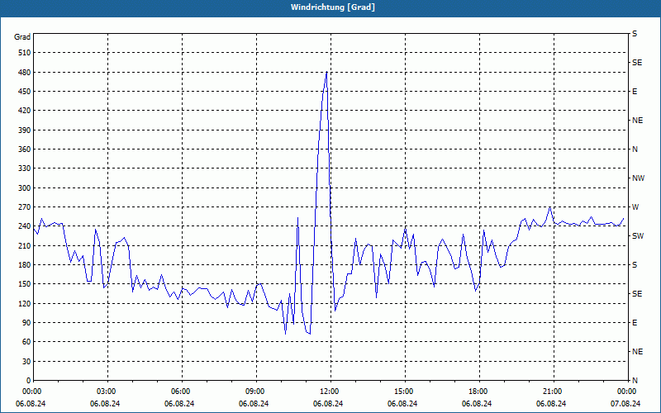Click the 06.08.24 date beneath 12:00
This screenshot has width=661, height=413.
click(x=328, y=404)
